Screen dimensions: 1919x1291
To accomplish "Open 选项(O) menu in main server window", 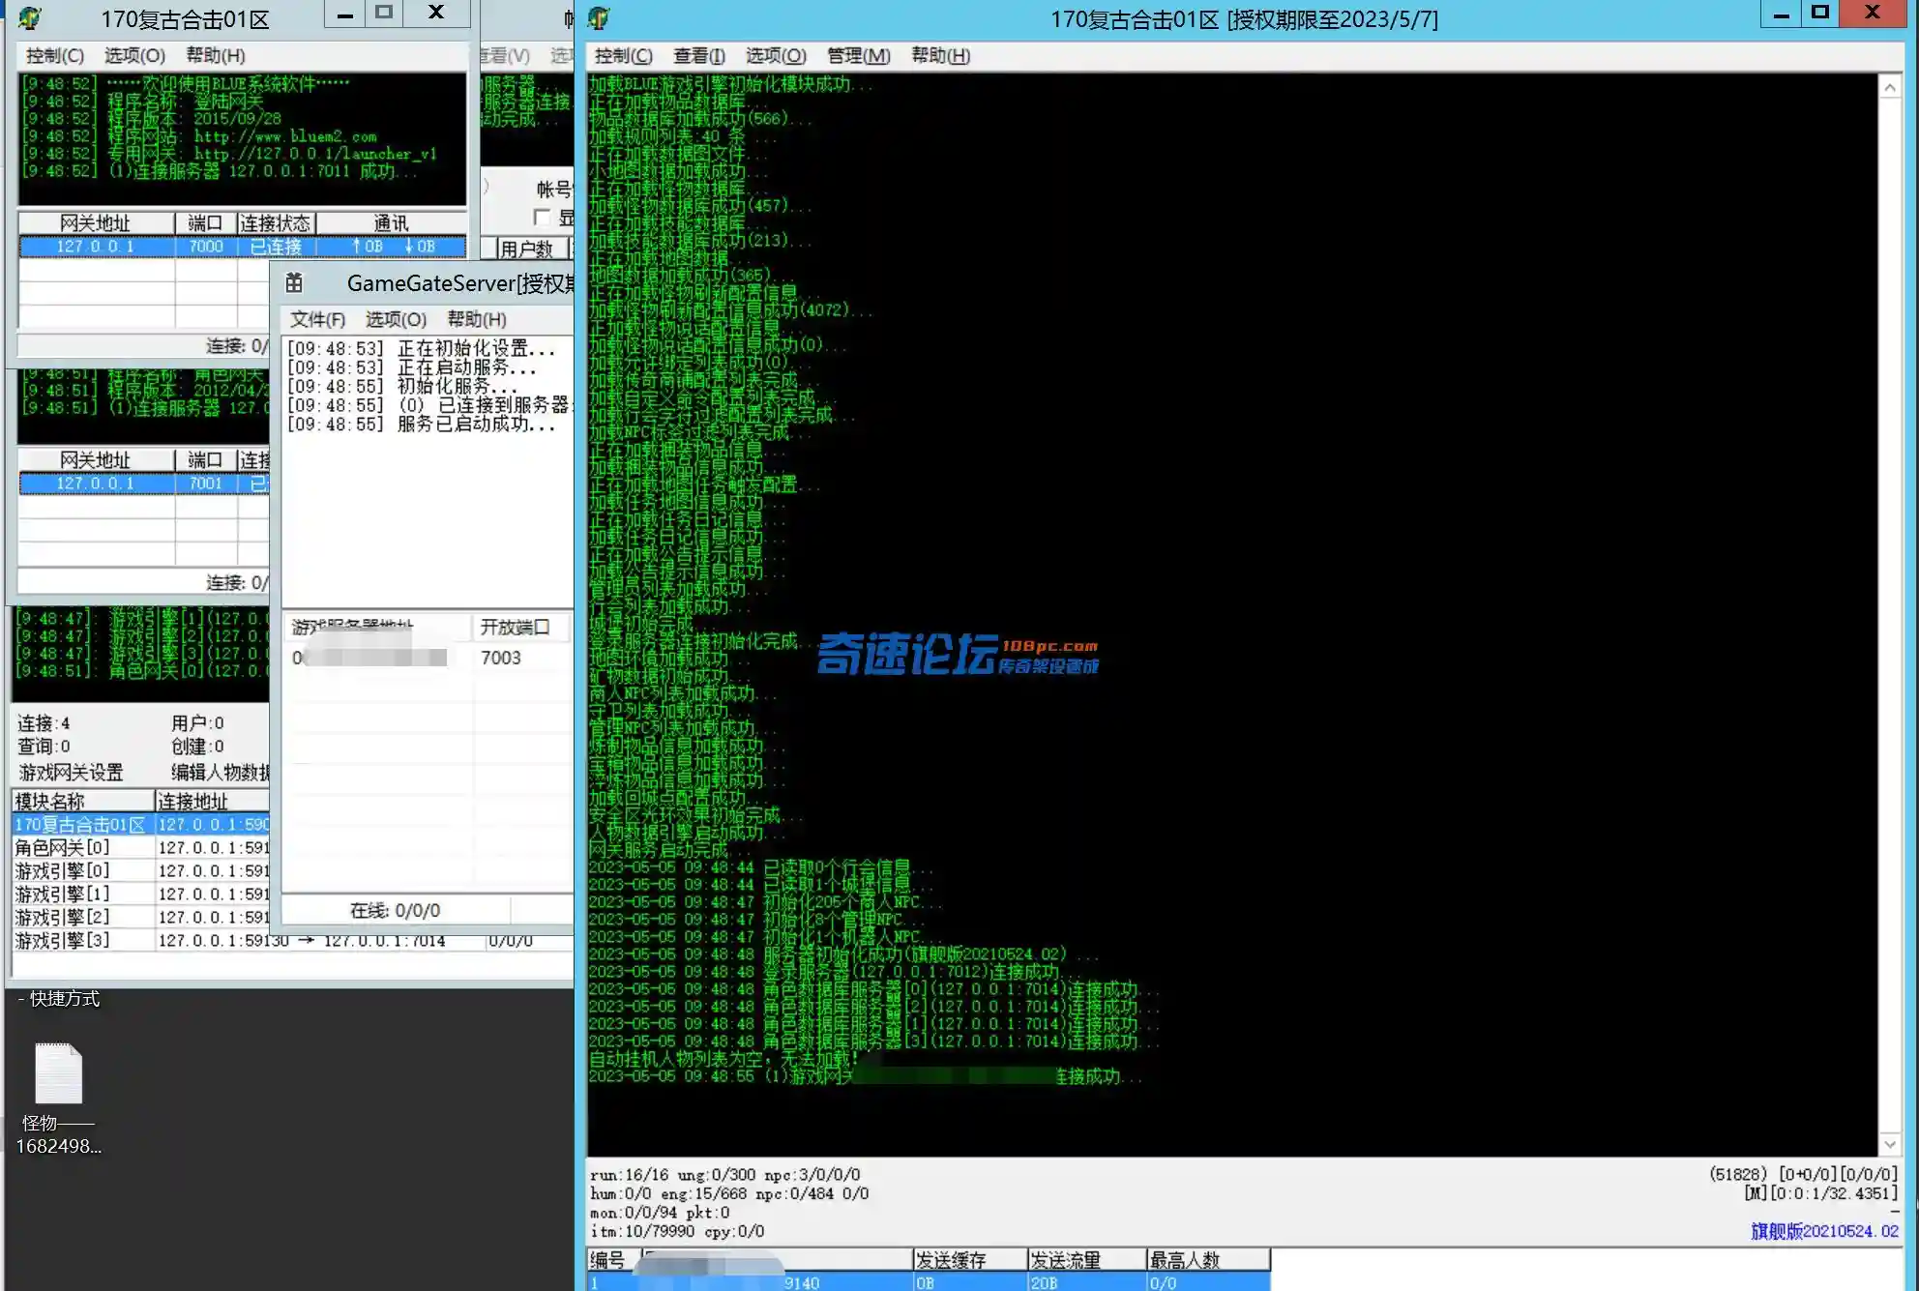I will [x=776, y=55].
